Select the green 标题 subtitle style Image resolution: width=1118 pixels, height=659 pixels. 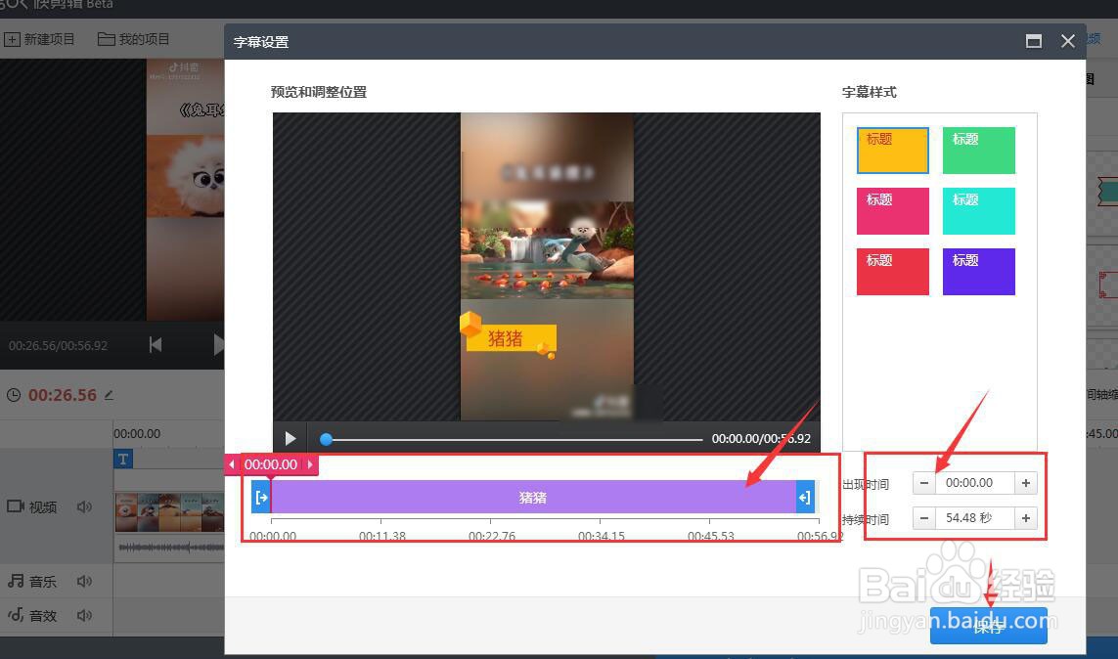tap(978, 151)
